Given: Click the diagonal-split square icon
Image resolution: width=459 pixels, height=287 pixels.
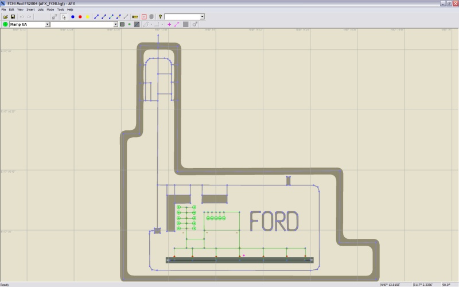Looking at the screenshot, I should (137, 24).
